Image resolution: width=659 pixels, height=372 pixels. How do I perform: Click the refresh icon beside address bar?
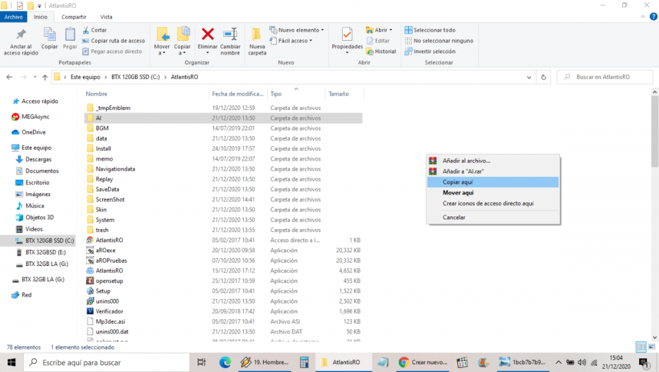(x=544, y=77)
